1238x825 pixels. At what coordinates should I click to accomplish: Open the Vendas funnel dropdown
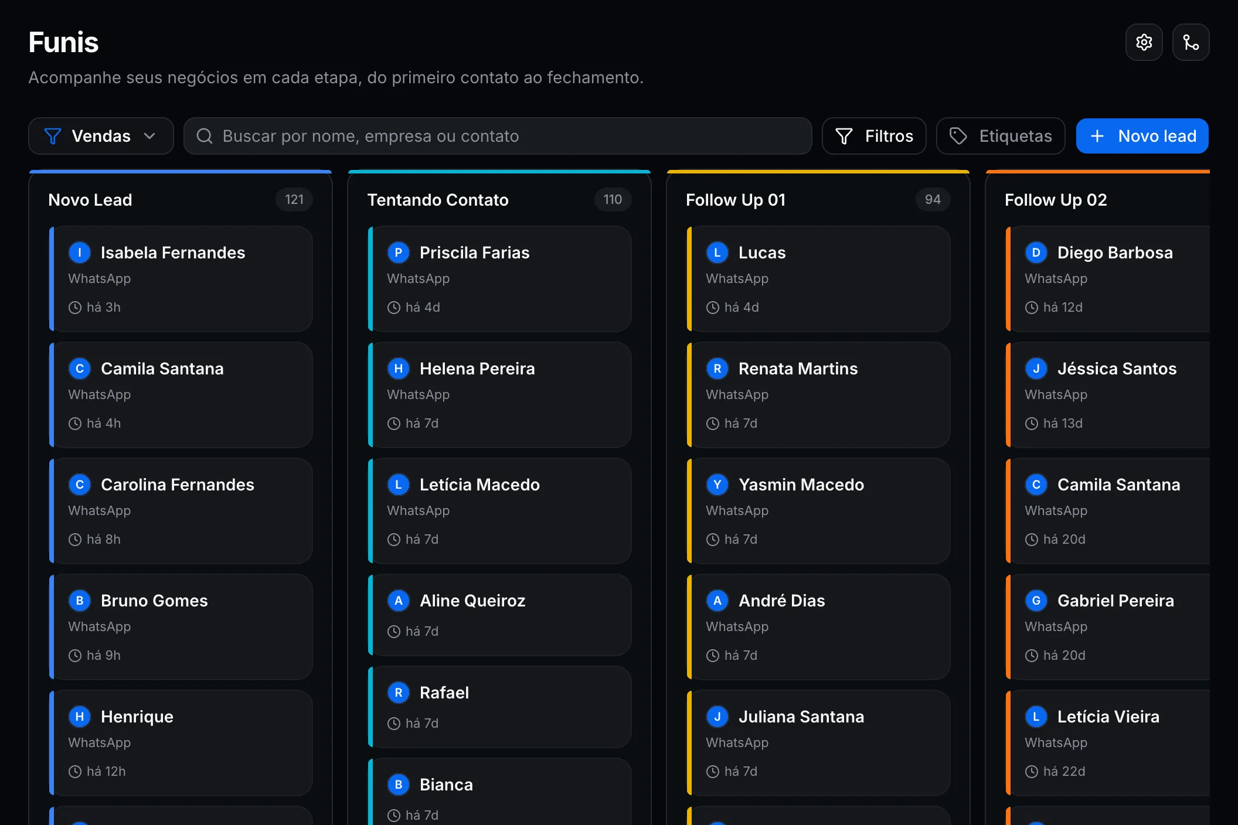[x=101, y=136]
